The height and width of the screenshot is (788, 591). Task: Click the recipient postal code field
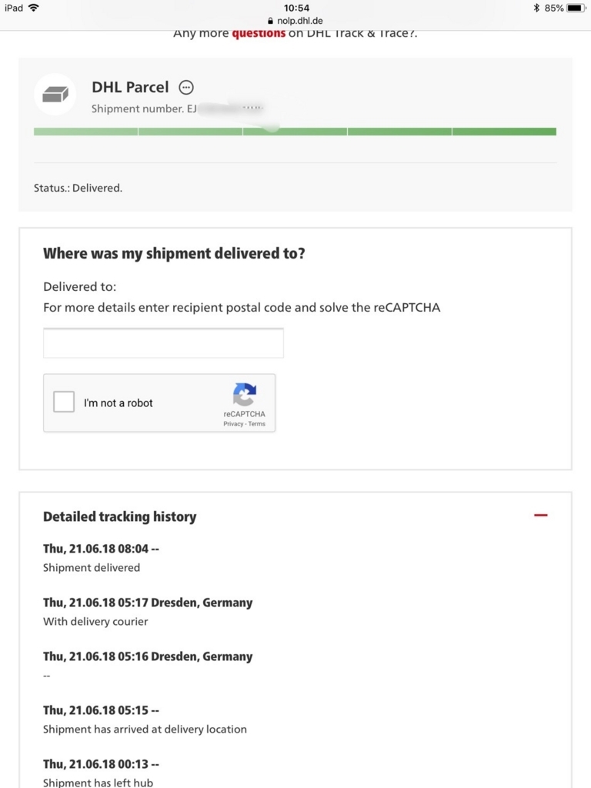pyautogui.click(x=163, y=343)
